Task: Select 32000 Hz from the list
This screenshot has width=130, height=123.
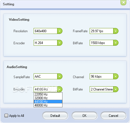Action: (x=48, y=98)
